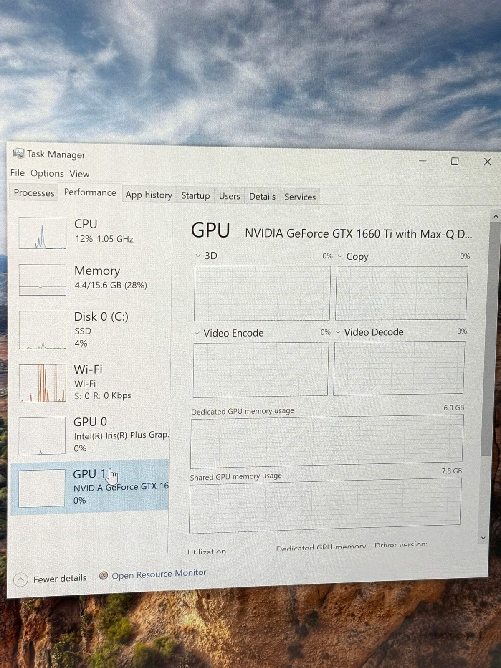Click the 3D engine graph
Viewport: 501px width, 668px height.
pyautogui.click(x=262, y=294)
